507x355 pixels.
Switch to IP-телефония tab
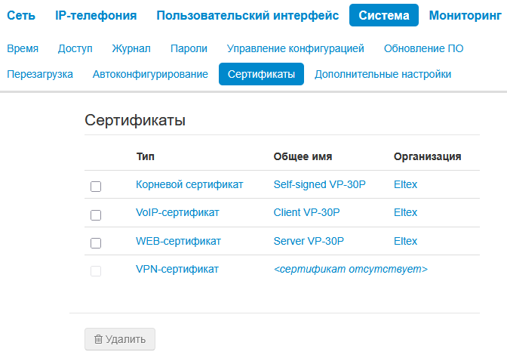tap(96, 15)
